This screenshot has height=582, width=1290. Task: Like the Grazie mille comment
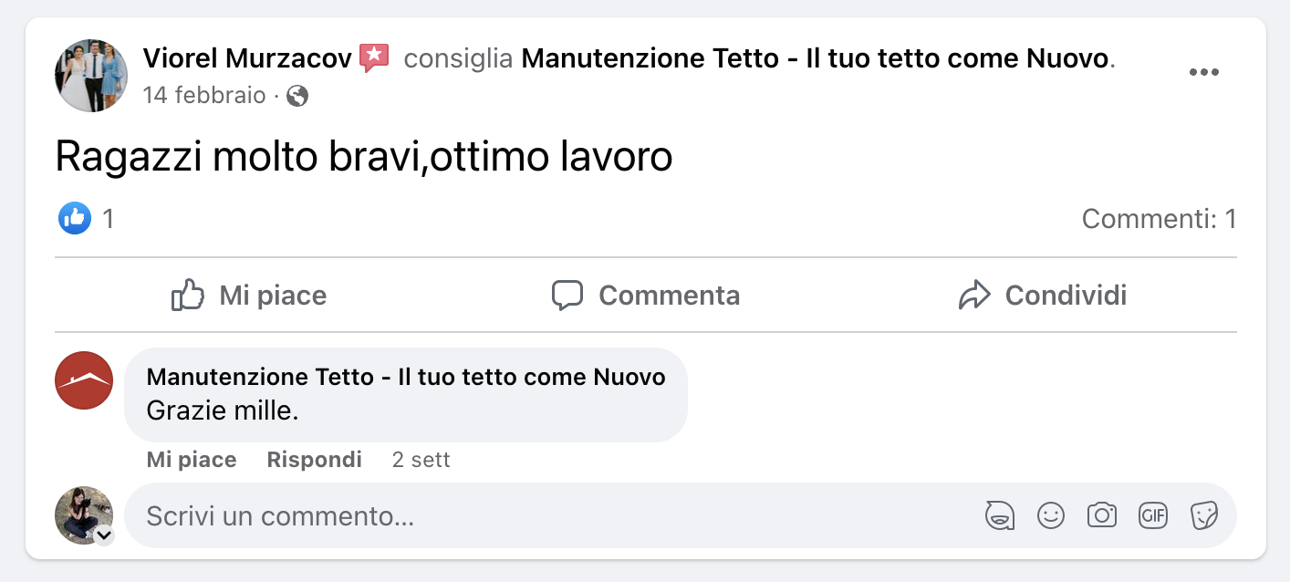click(192, 460)
